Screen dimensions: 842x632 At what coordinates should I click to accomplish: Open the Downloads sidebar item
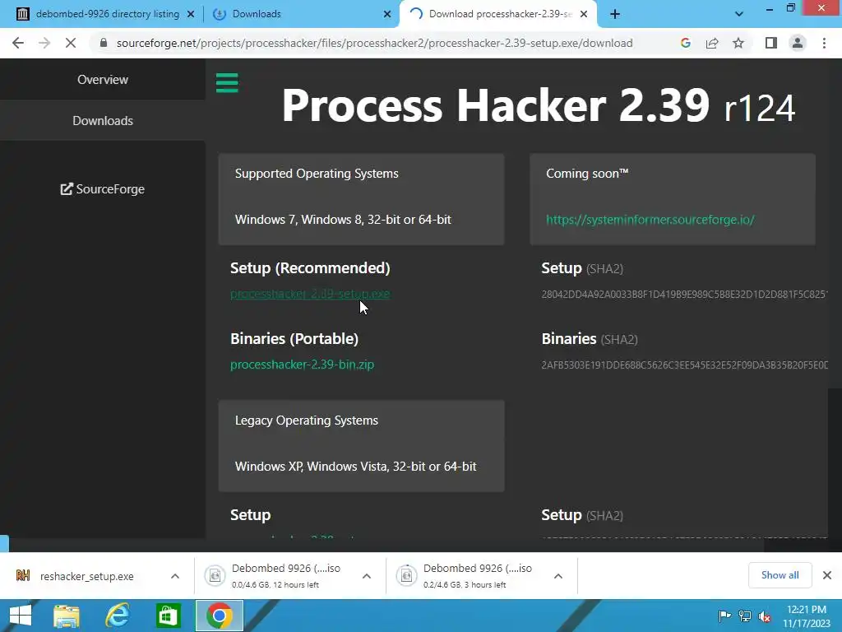pyautogui.click(x=103, y=120)
